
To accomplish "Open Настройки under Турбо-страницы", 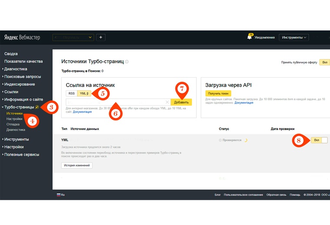I will (x=14, y=118).
